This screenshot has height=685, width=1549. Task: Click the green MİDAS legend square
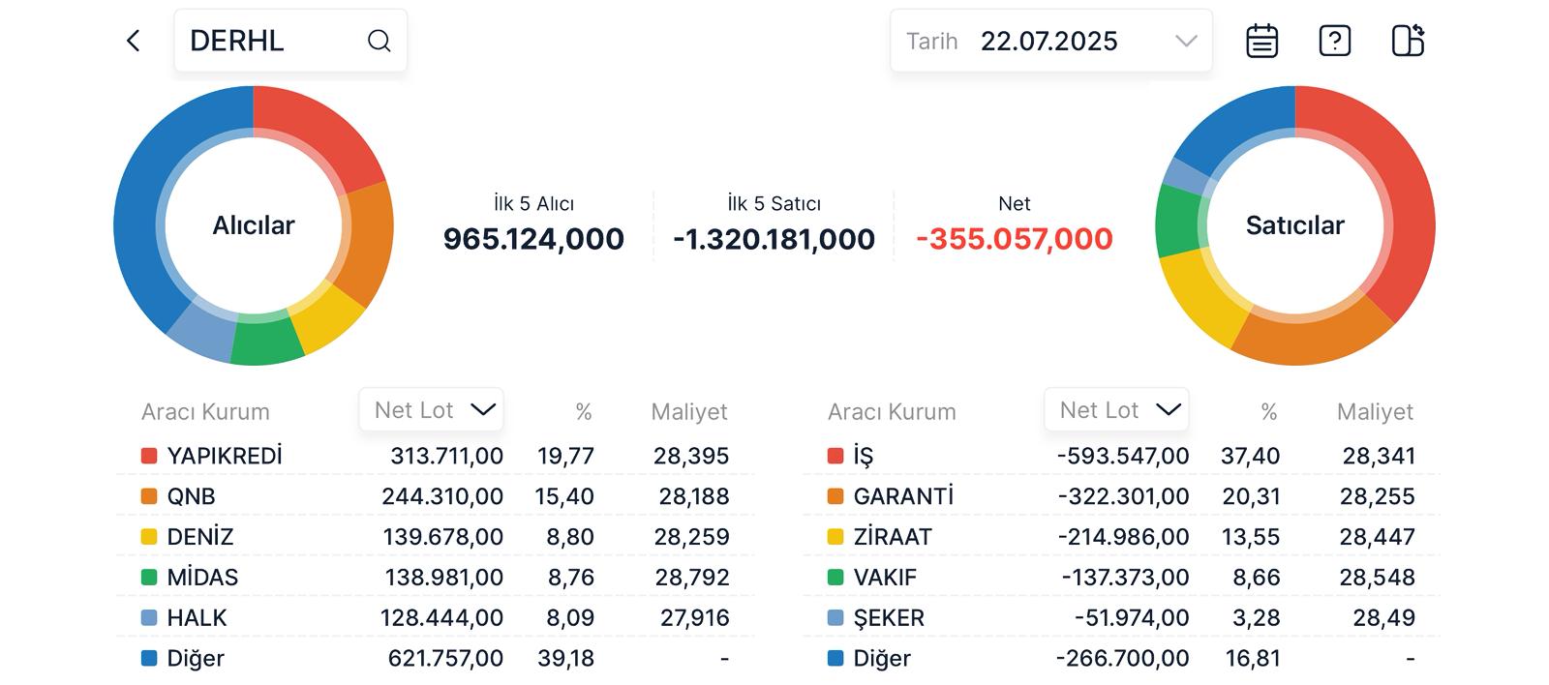149,578
